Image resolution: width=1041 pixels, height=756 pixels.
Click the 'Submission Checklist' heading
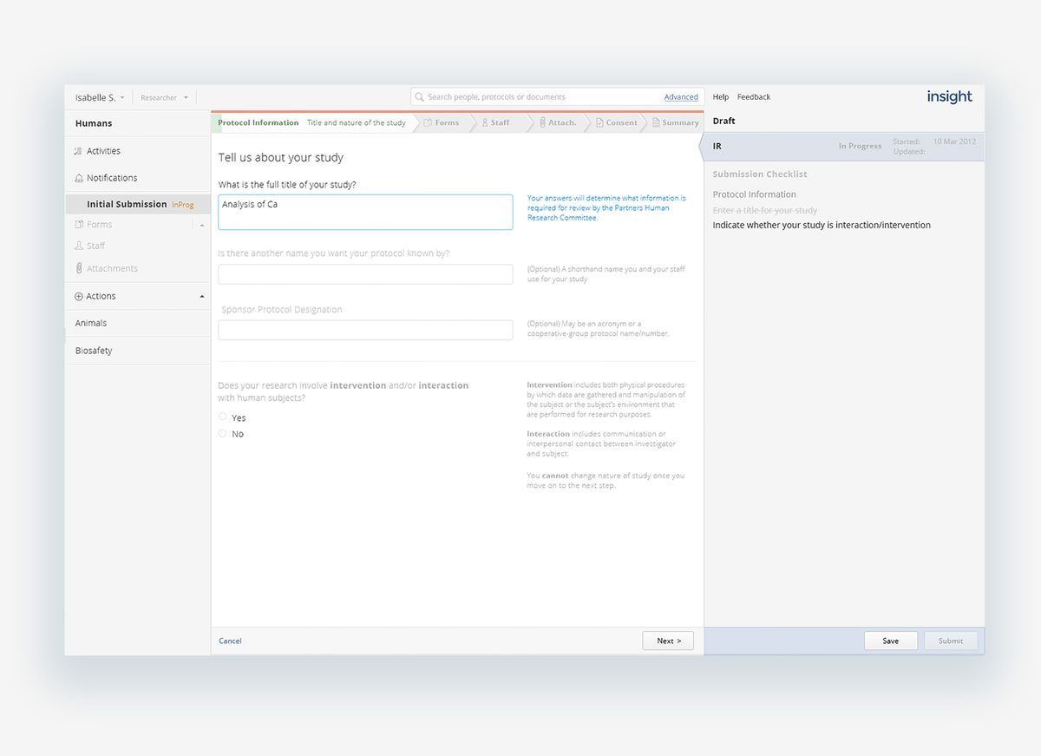760,174
